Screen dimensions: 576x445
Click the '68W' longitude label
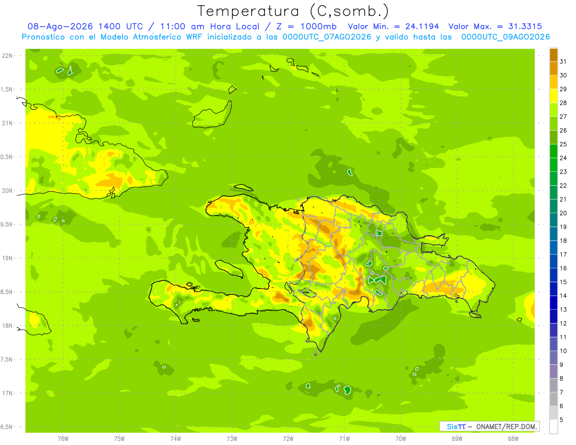pyautogui.click(x=513, y=438)
